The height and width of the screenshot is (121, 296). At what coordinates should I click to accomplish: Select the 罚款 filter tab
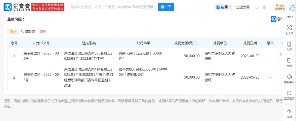click(x=43, y=31)
